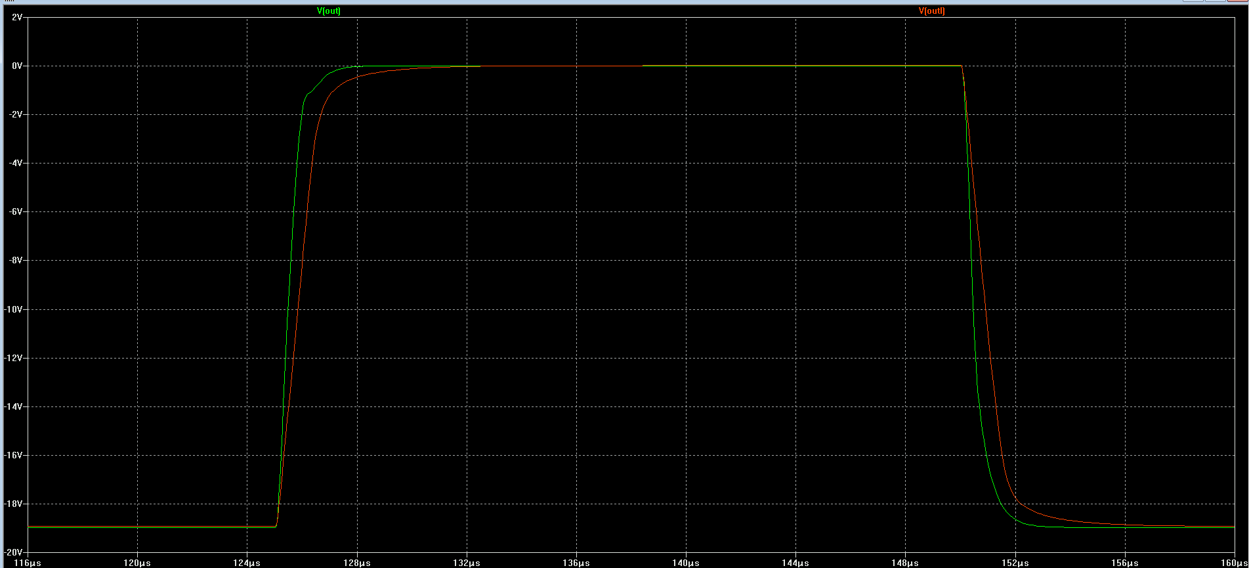Click the 124µs time axis label
The image size is (1249, 568).
click(x=247, y=563)
